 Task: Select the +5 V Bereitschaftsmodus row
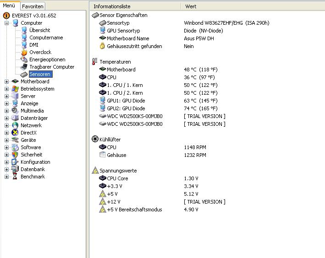tap(149, 210)
